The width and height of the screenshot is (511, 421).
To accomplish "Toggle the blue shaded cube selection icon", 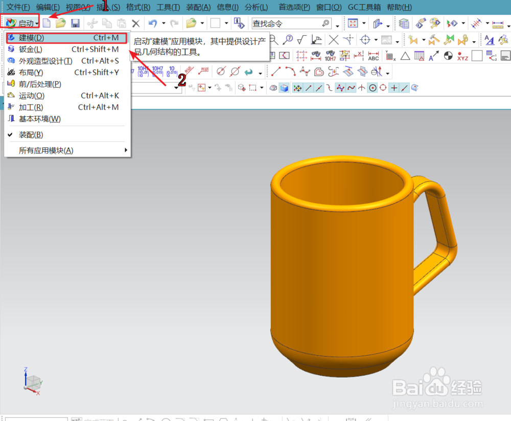I will coord(284,88).
